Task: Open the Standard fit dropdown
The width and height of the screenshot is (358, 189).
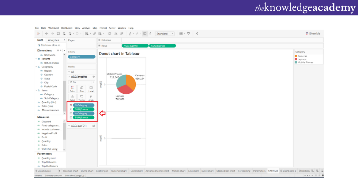Action: pyautogui.click(x=165, y=34)
